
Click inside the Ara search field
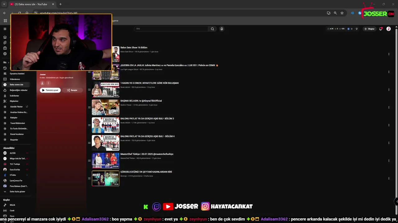coord(171,29)
